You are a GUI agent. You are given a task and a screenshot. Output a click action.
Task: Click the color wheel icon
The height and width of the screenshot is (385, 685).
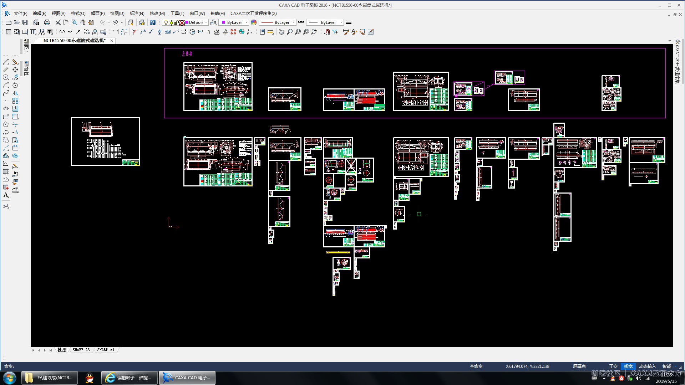tap(254, 22)
